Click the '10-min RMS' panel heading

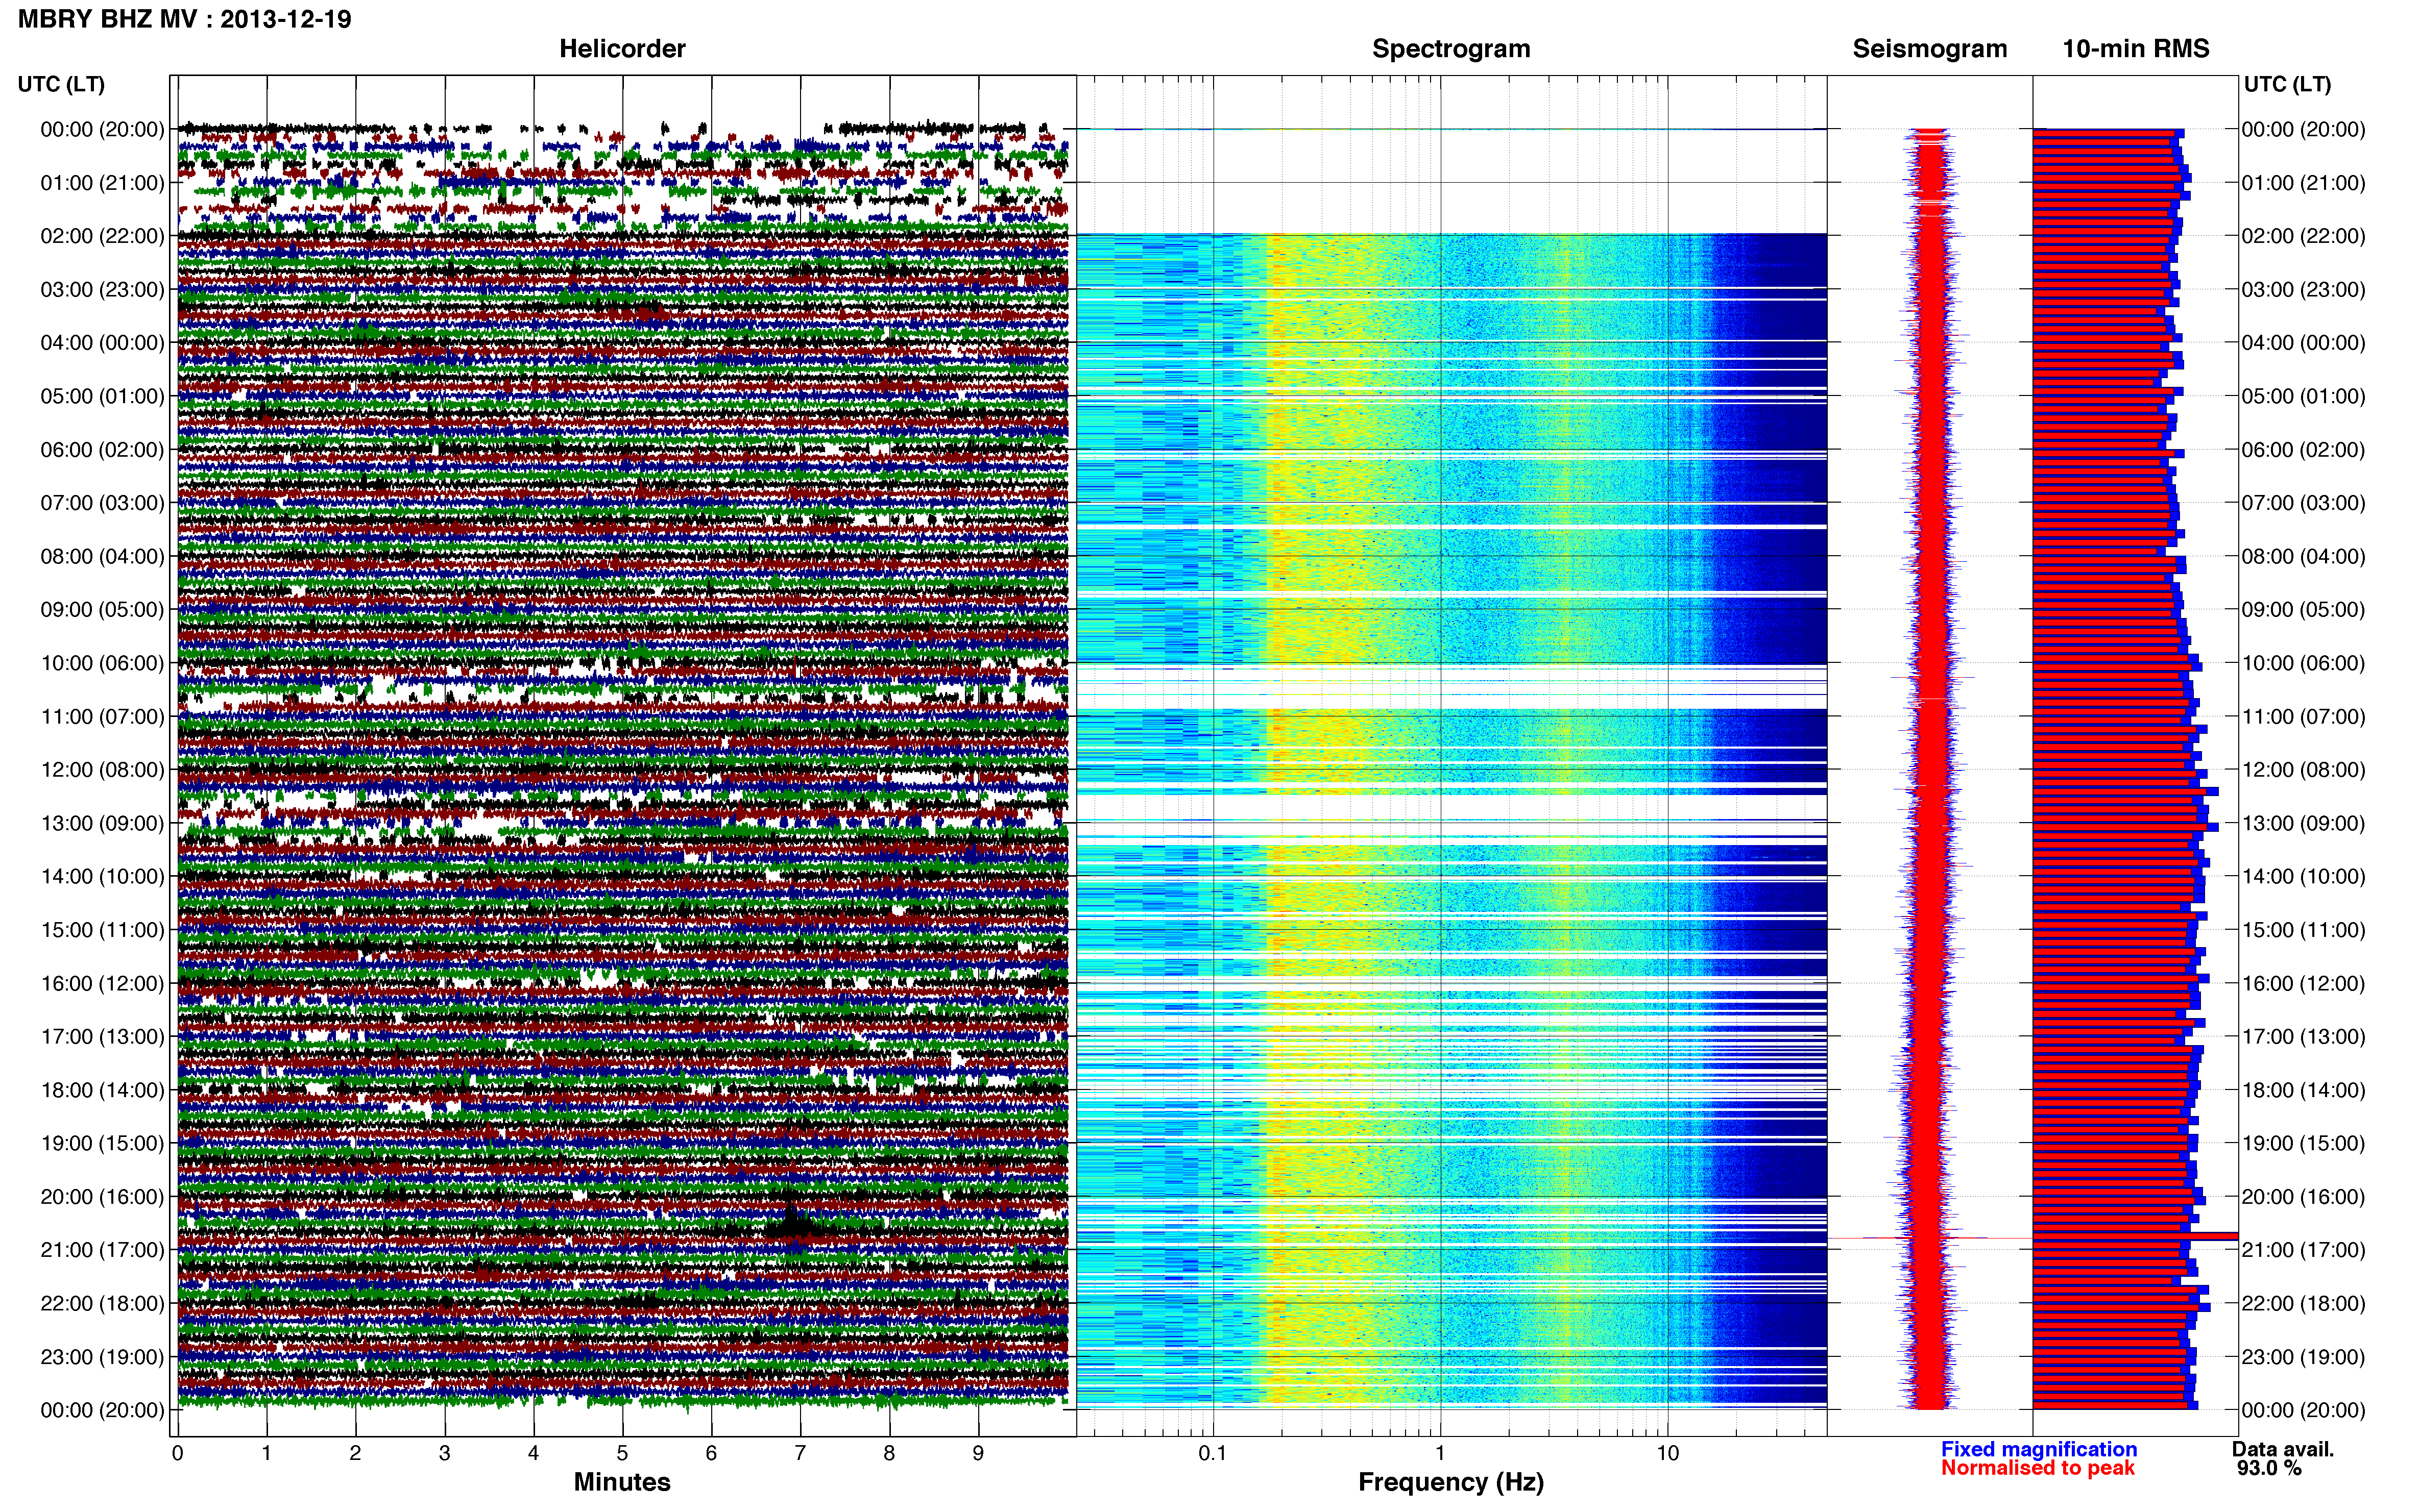click(2136, 49)
